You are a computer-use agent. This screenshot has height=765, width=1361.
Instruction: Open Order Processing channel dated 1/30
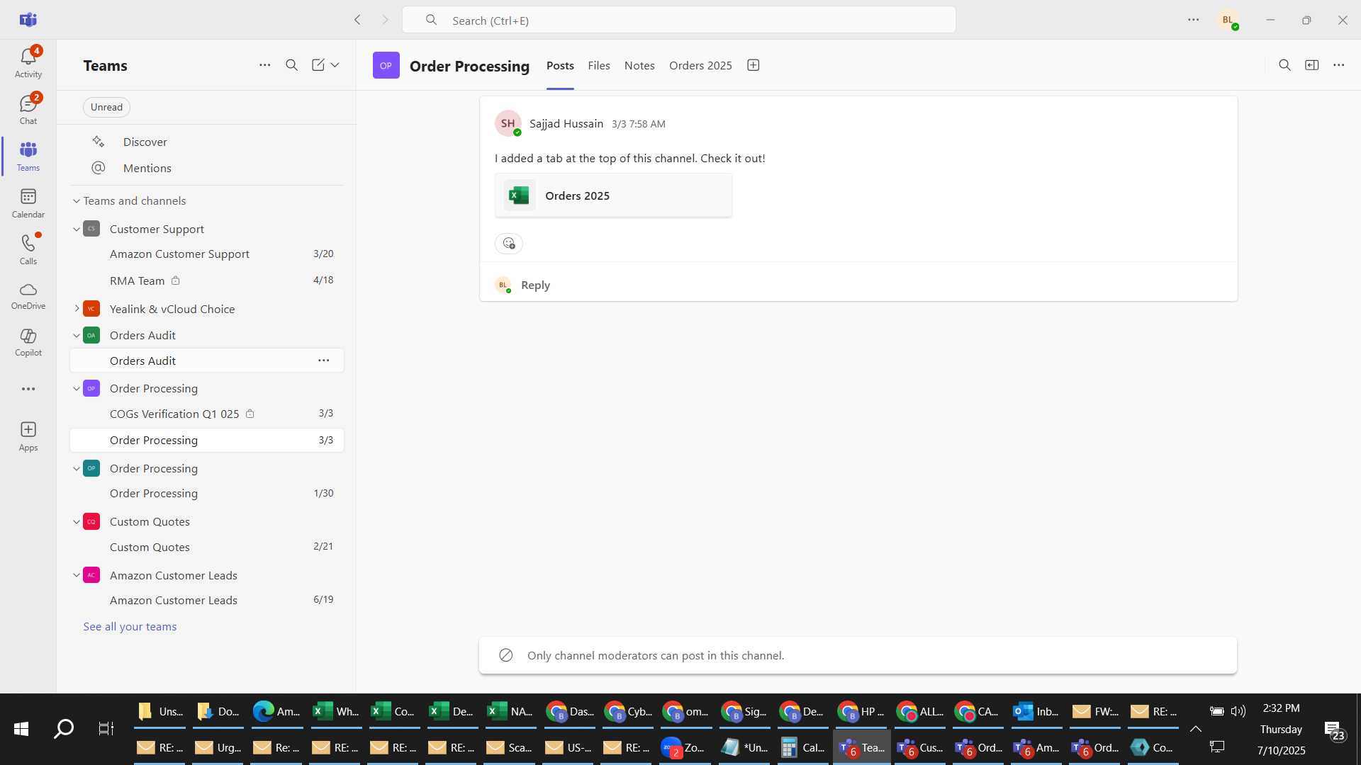(207, 494)
